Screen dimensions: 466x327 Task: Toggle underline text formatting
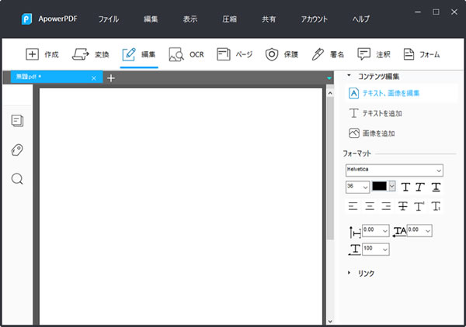point(436,187)
